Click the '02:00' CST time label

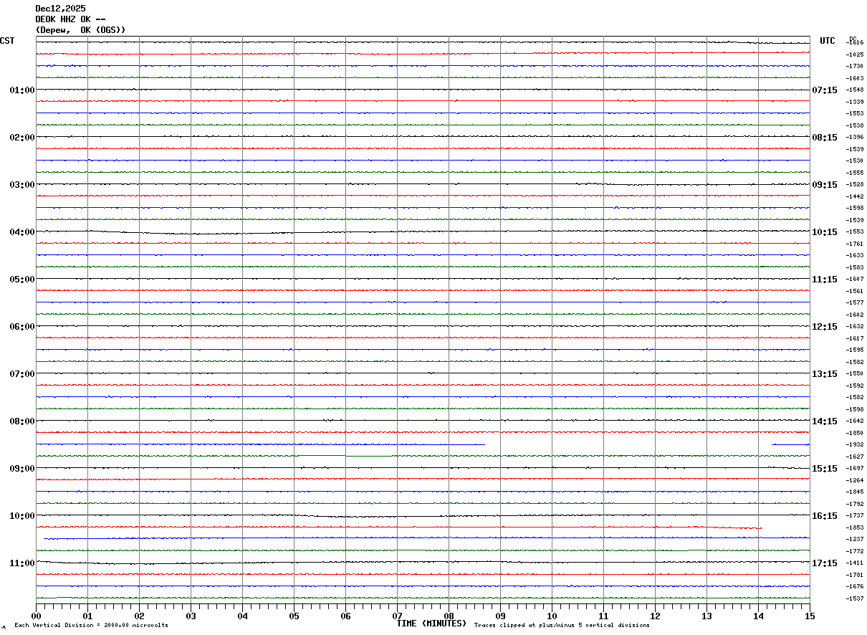click(22, 138)
